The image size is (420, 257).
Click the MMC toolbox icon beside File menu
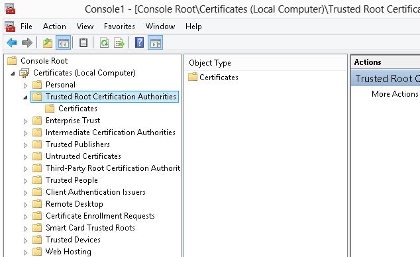[10, 26]
